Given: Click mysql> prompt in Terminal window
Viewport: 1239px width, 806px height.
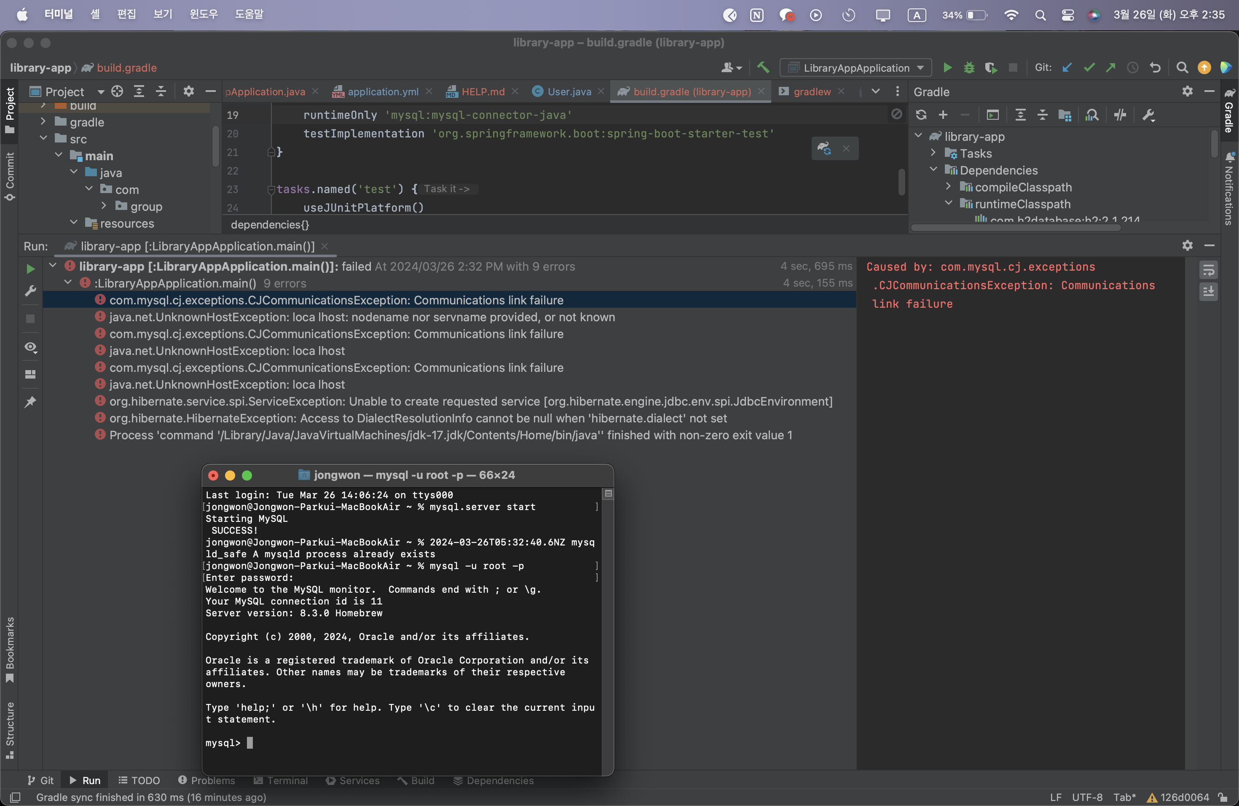Looking at the screenshot, I should 223,743.
